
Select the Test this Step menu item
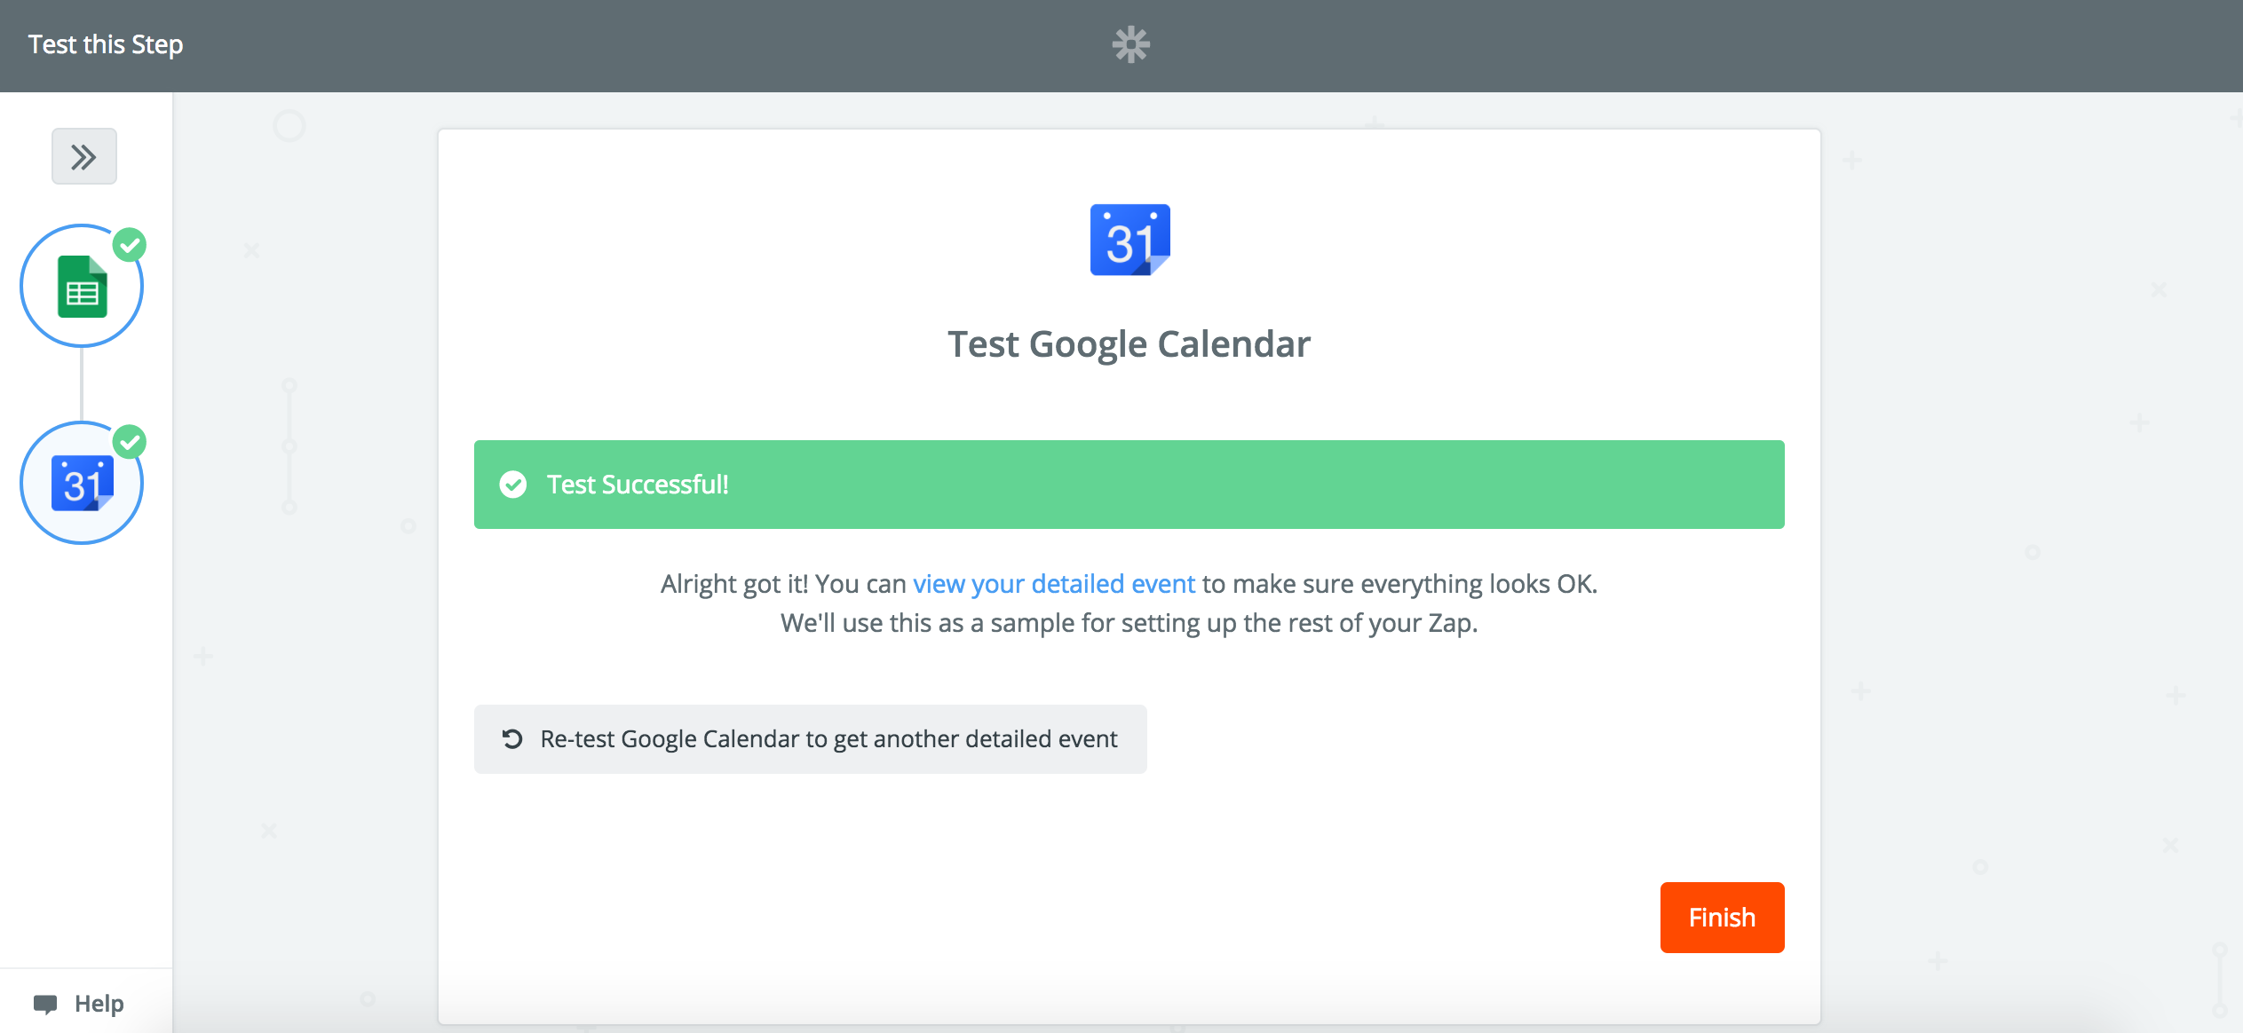pyautogui.click(x=107, y=44)
